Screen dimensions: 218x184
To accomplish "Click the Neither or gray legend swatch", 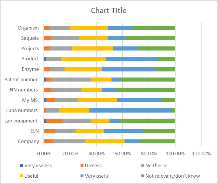I will click(143, 166).
